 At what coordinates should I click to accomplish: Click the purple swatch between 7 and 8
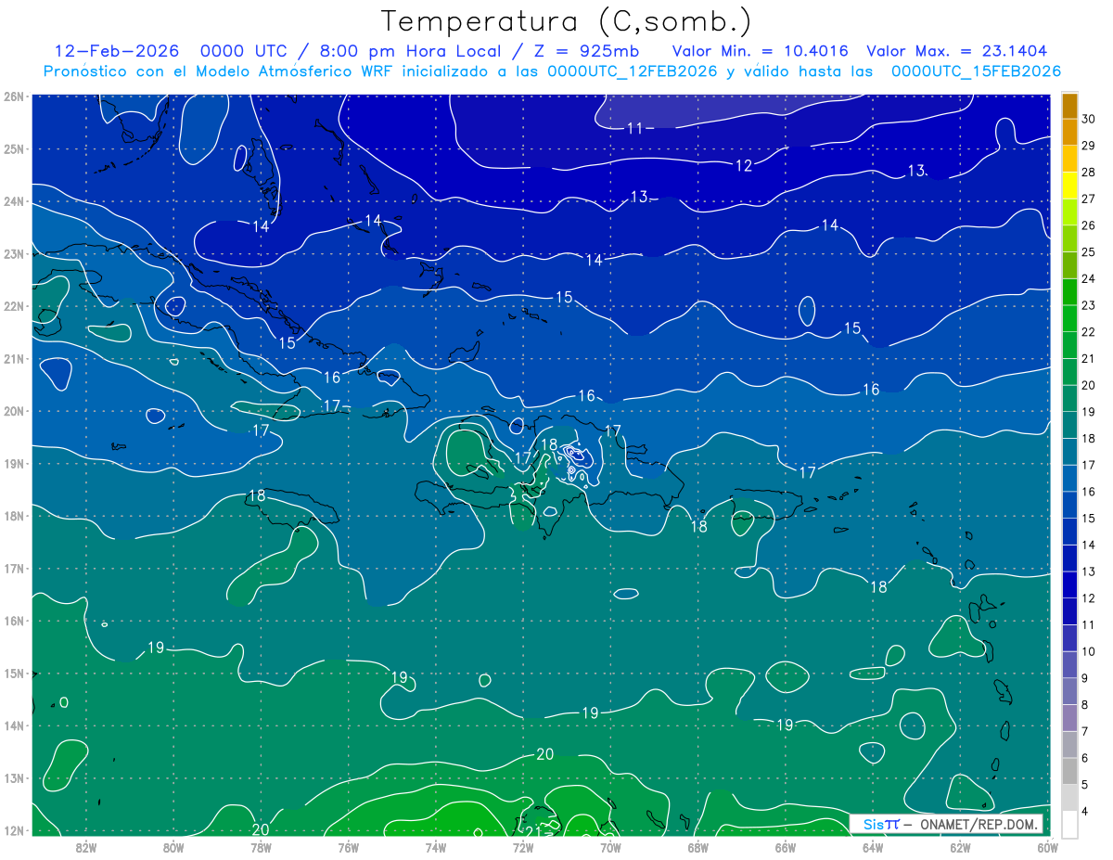coord(1069,717)
